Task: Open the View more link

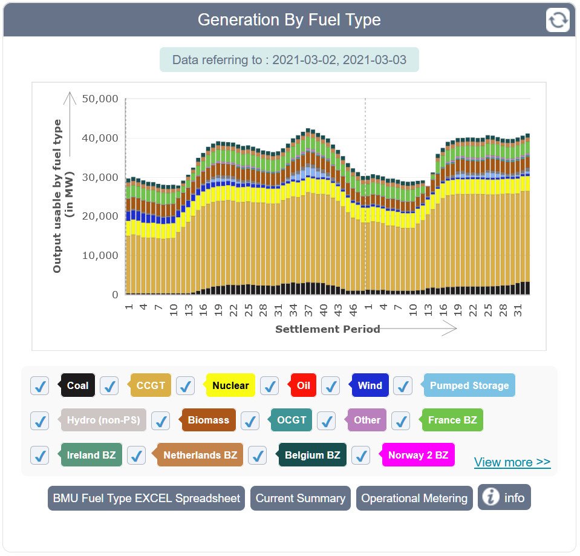Action: 512,462
